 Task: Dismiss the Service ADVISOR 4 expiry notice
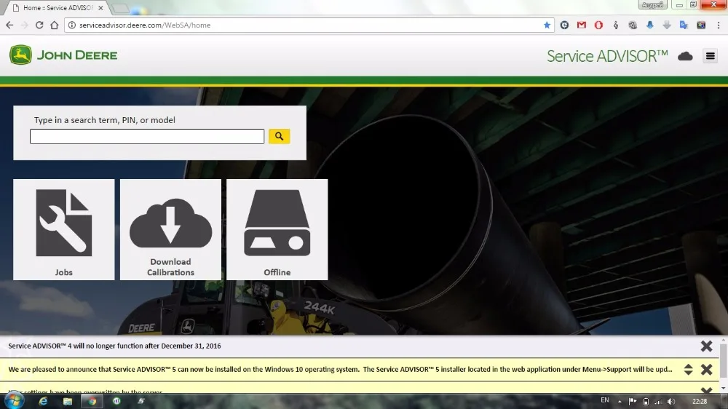(706, 346)
